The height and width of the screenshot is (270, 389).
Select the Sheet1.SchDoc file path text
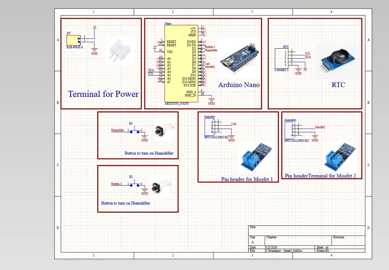click(283, 251)
